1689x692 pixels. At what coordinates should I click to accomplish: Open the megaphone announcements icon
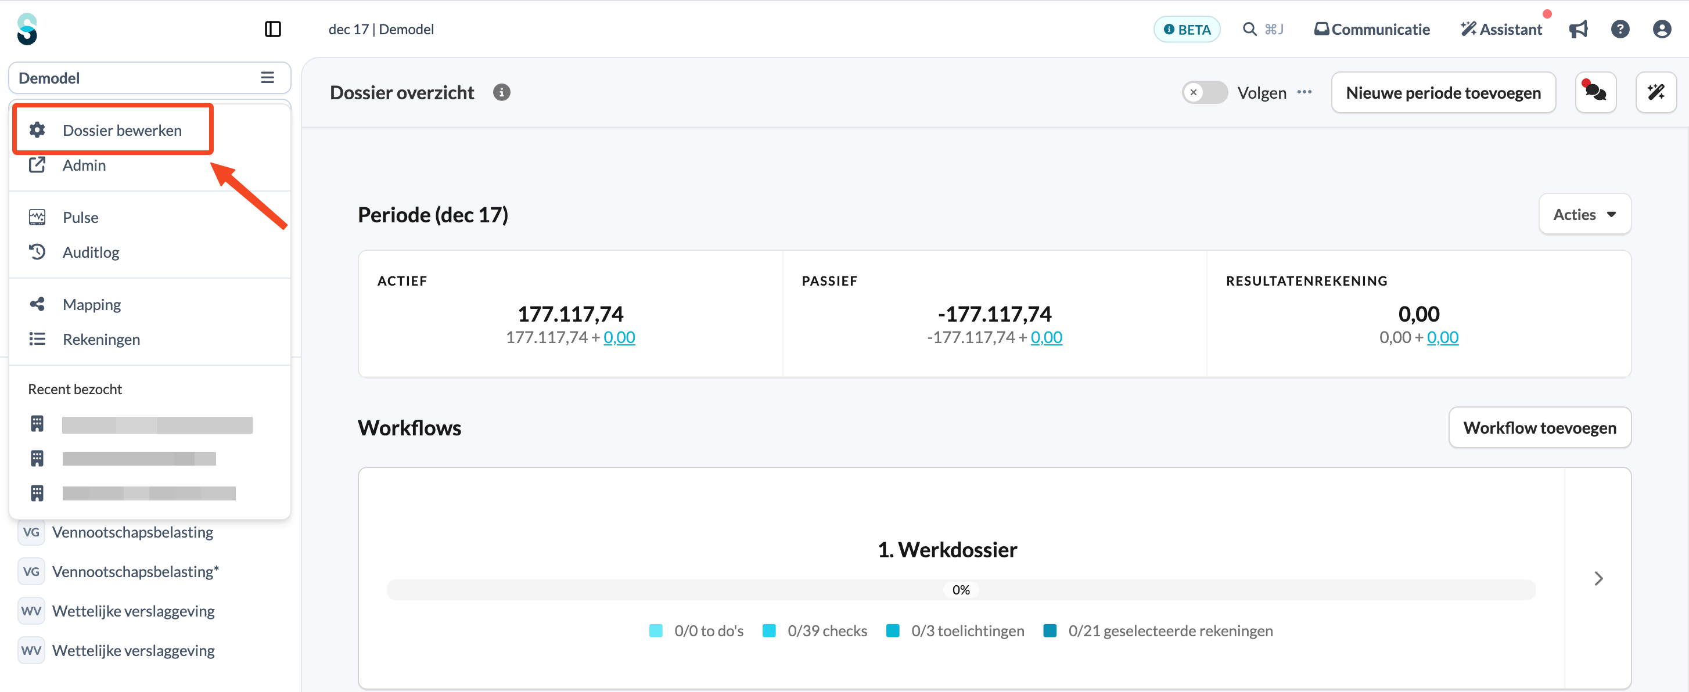[1578, 29]
